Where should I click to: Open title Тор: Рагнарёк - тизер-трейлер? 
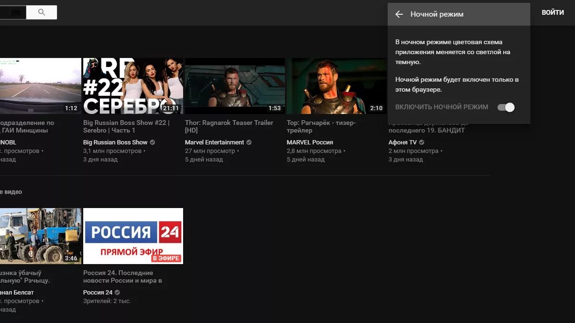tap(321, 126)
